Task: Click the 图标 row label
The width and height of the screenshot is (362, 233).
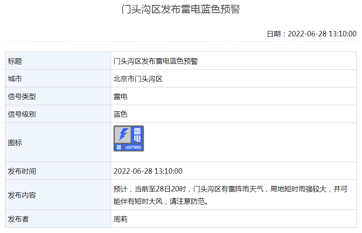Action: click(x=15, y=143)
